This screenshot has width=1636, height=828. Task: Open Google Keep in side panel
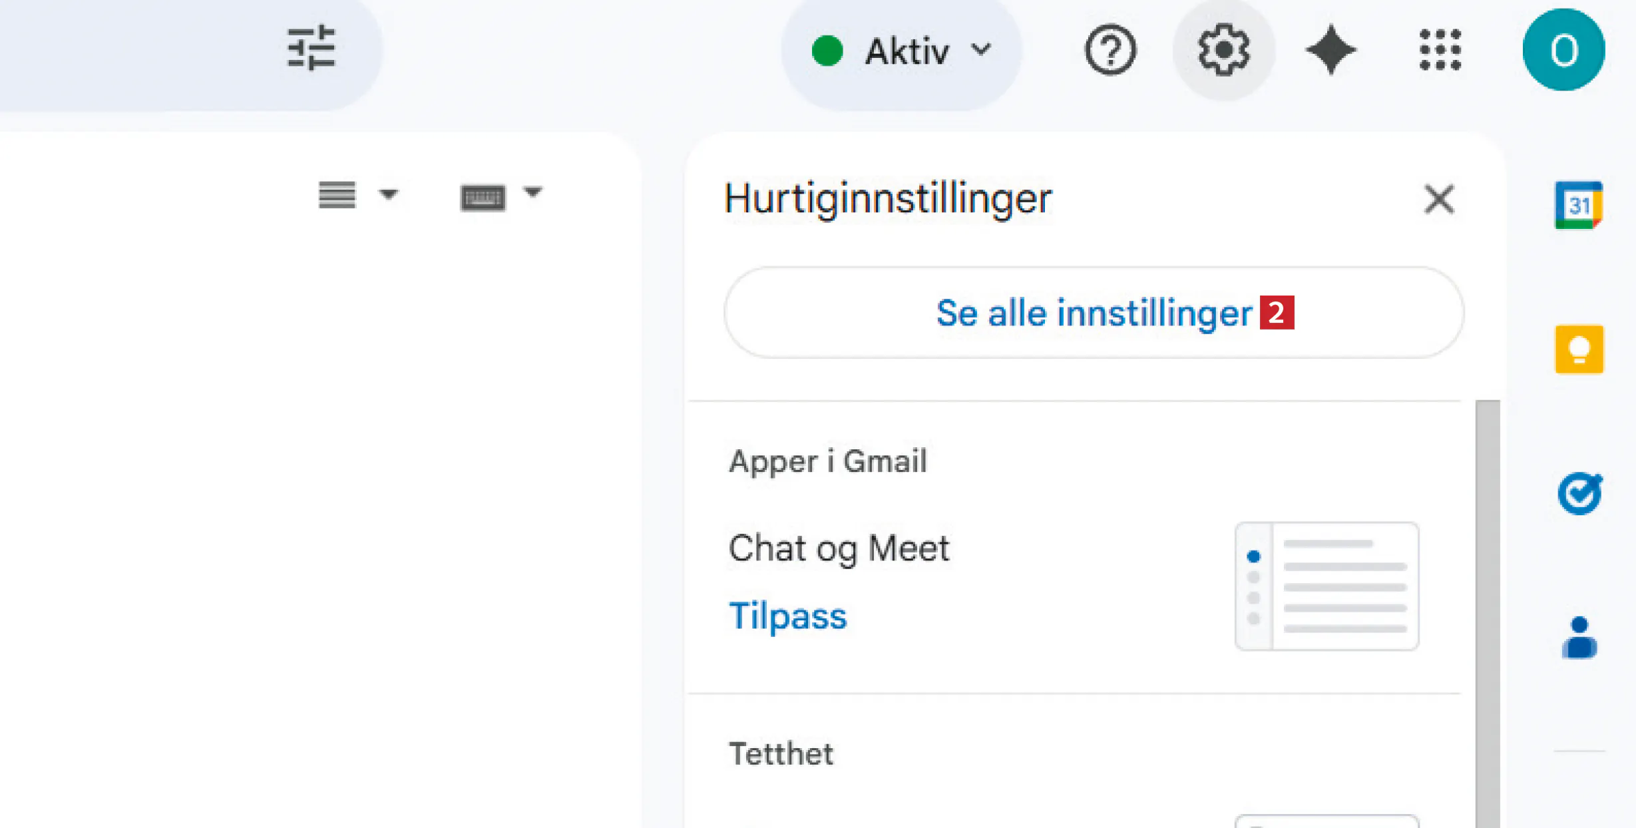[x=1579, y=349]
